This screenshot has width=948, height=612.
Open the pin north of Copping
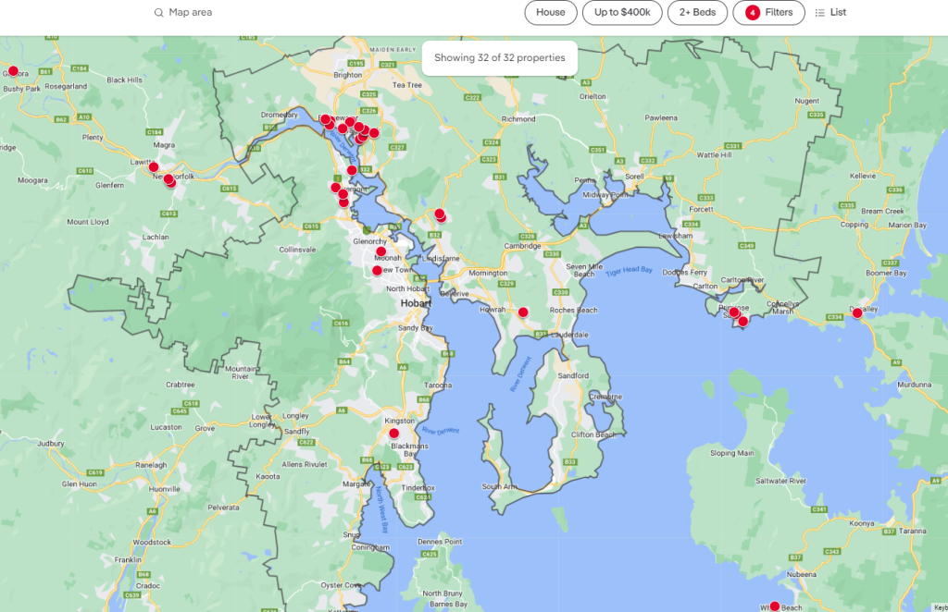pyautogui.click(x=843, y=206)
